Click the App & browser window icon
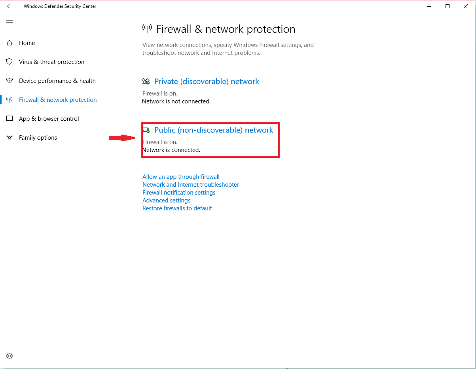 click(10, 118)
